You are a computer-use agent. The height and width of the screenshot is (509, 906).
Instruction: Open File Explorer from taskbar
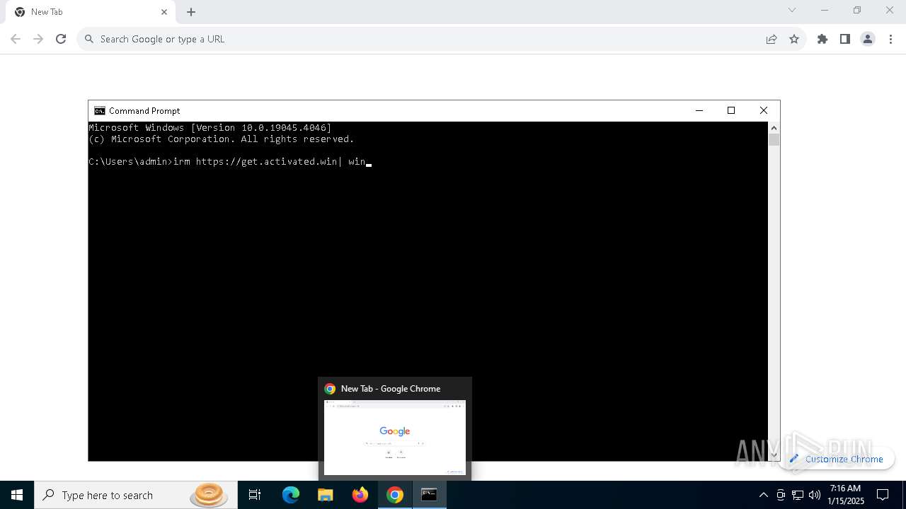click(326, 495)
